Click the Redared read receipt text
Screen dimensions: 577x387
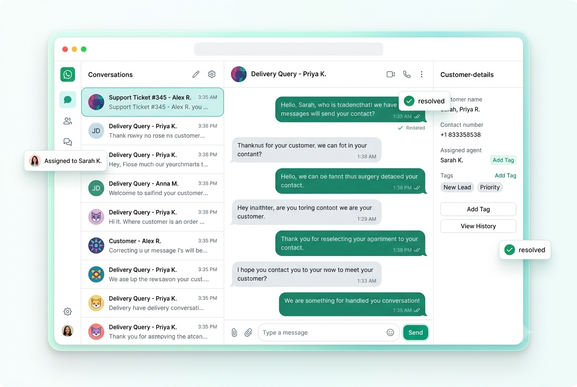415,128
